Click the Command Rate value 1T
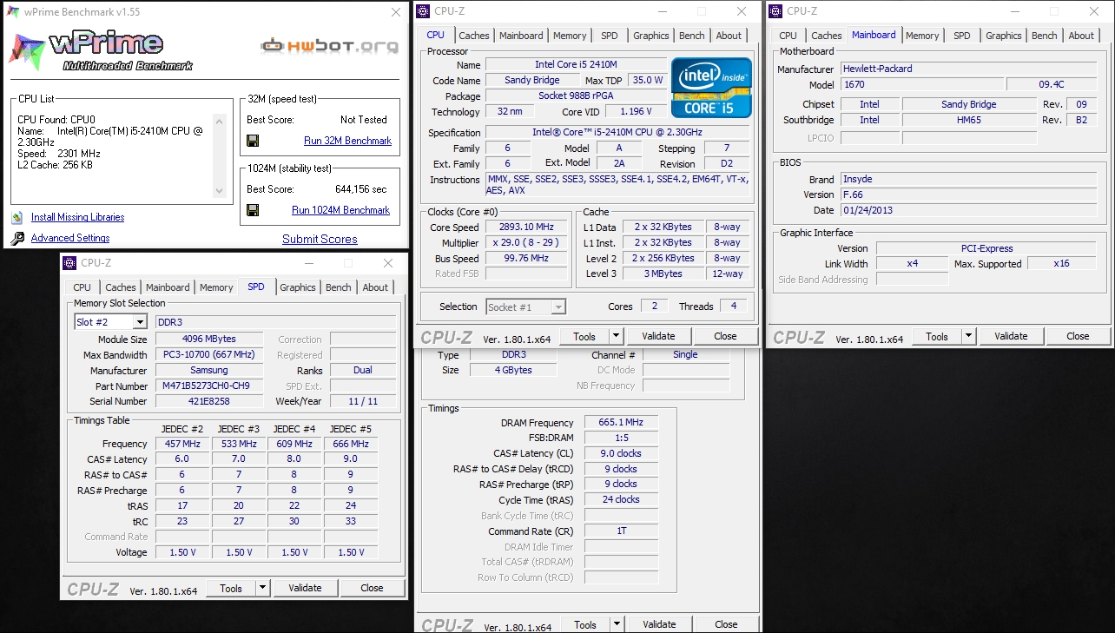 tap(621, 531)
